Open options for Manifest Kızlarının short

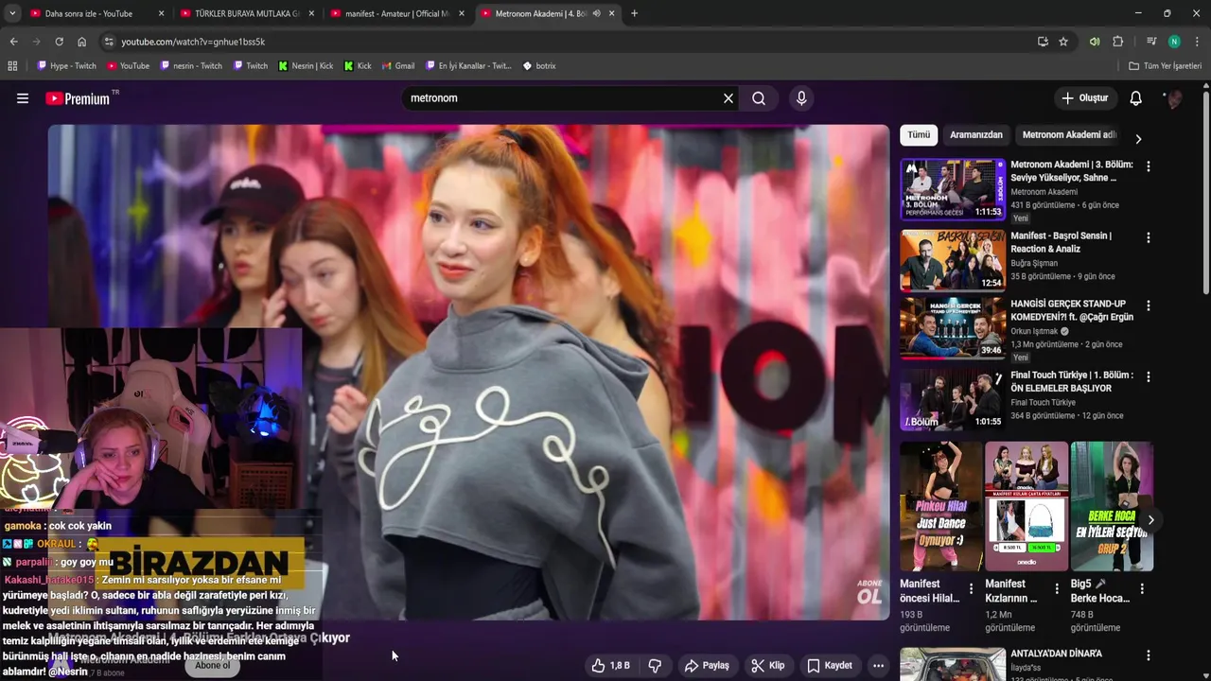1056,588
